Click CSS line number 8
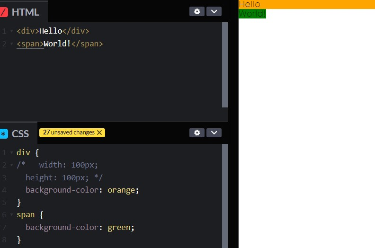The image size is (375, 248). pyautogui.click(x=4, y=240)
